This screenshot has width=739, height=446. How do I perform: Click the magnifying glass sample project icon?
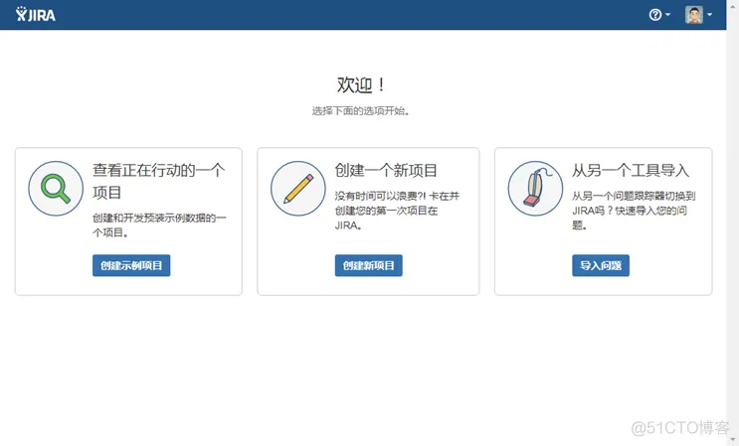click(x=56, y=189)
